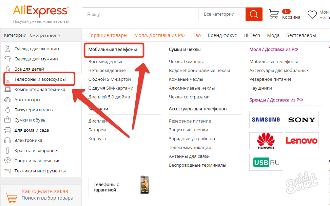Open the Huawei brand logo

pyautogui.click(x=266, y=141)
